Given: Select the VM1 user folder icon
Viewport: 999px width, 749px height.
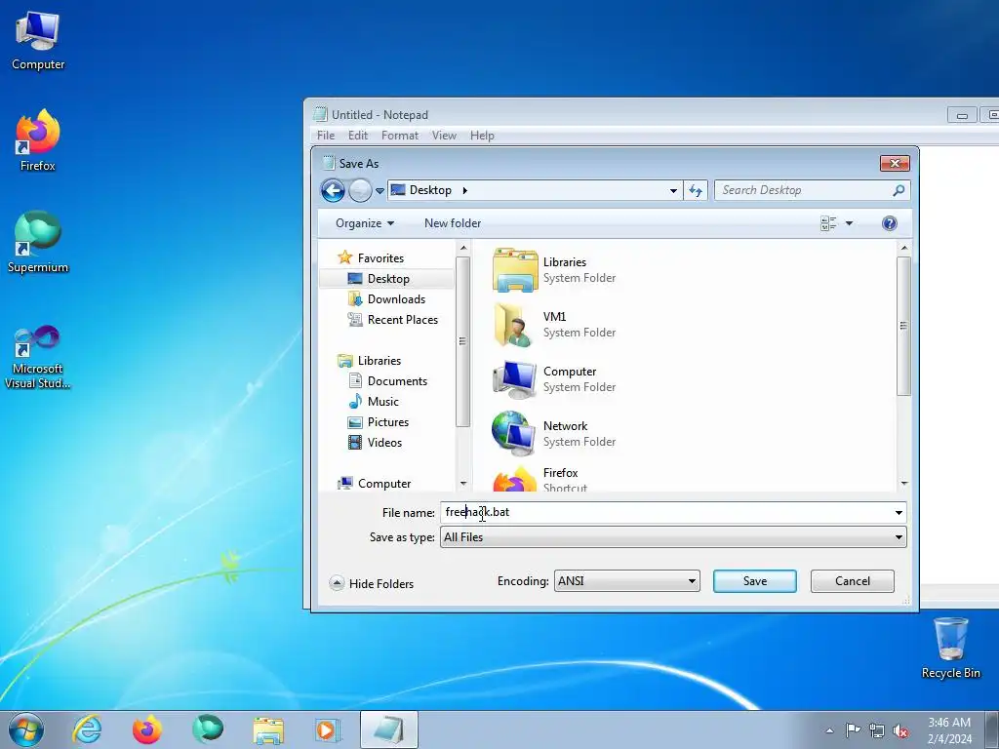Looking at the screenshot, I should pos(513,325).
